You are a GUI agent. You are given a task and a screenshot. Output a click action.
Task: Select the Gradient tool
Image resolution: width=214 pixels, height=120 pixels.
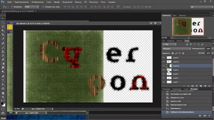tap(3, 64)
